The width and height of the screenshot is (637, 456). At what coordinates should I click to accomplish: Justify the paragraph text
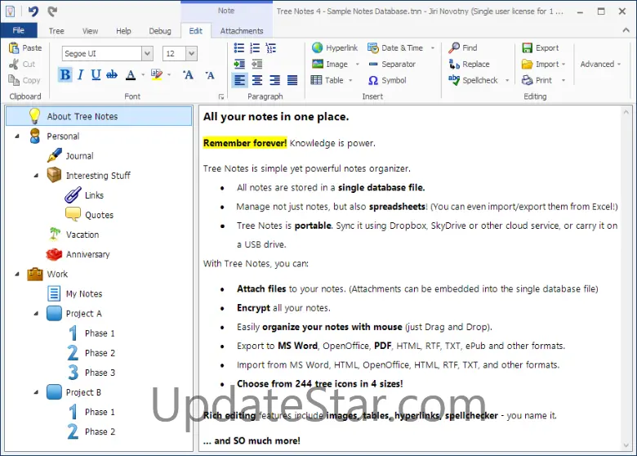pyautogui.click(x=292, y=80)
